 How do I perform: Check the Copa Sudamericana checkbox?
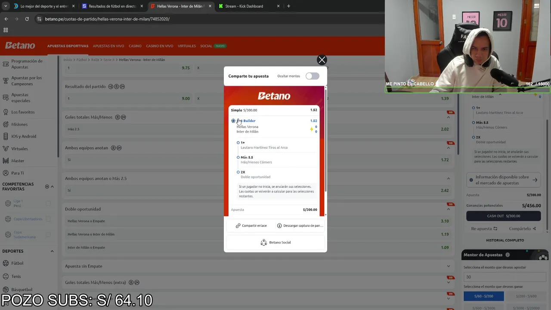click(48, 235)
